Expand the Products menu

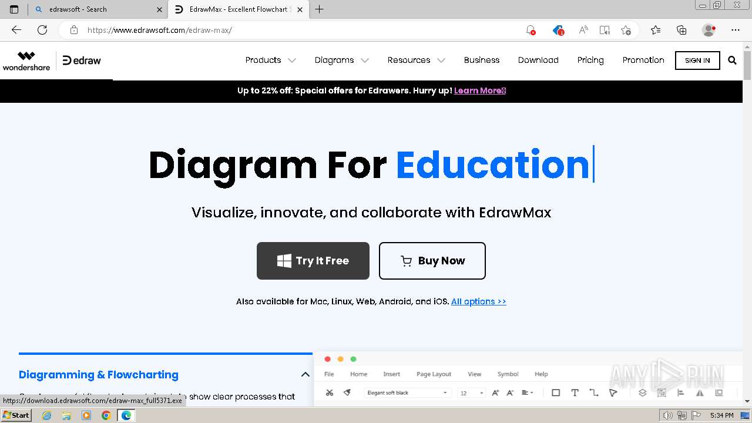270,60
